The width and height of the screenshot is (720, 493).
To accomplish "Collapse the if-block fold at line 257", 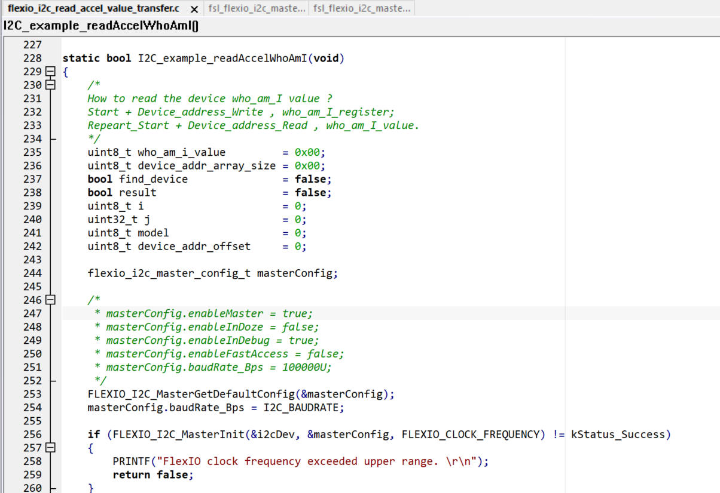I will tap(50, 448).
